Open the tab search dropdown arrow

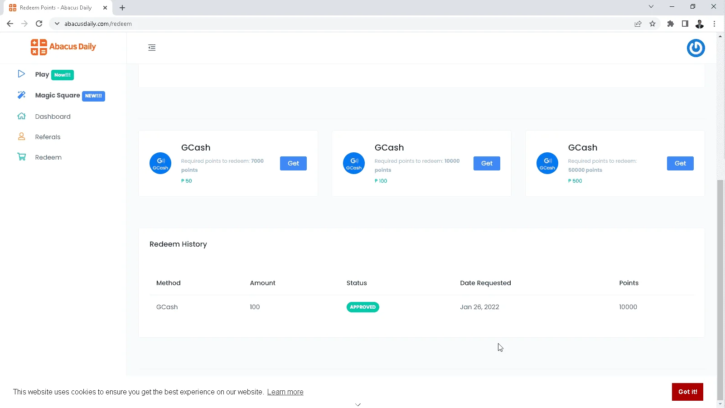tap(651, 6)
